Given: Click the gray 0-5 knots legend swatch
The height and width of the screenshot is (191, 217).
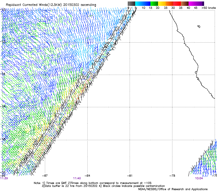Looking at the screenshot, I should (131, 4).
